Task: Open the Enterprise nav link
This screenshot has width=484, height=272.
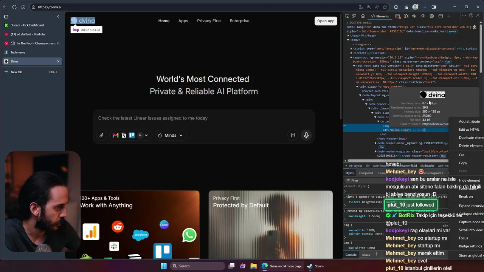Action: tap(239, 21)
